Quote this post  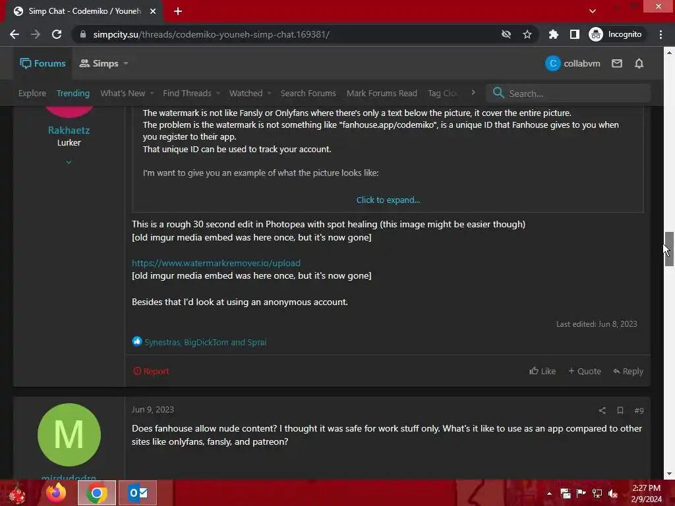point(584,371)
